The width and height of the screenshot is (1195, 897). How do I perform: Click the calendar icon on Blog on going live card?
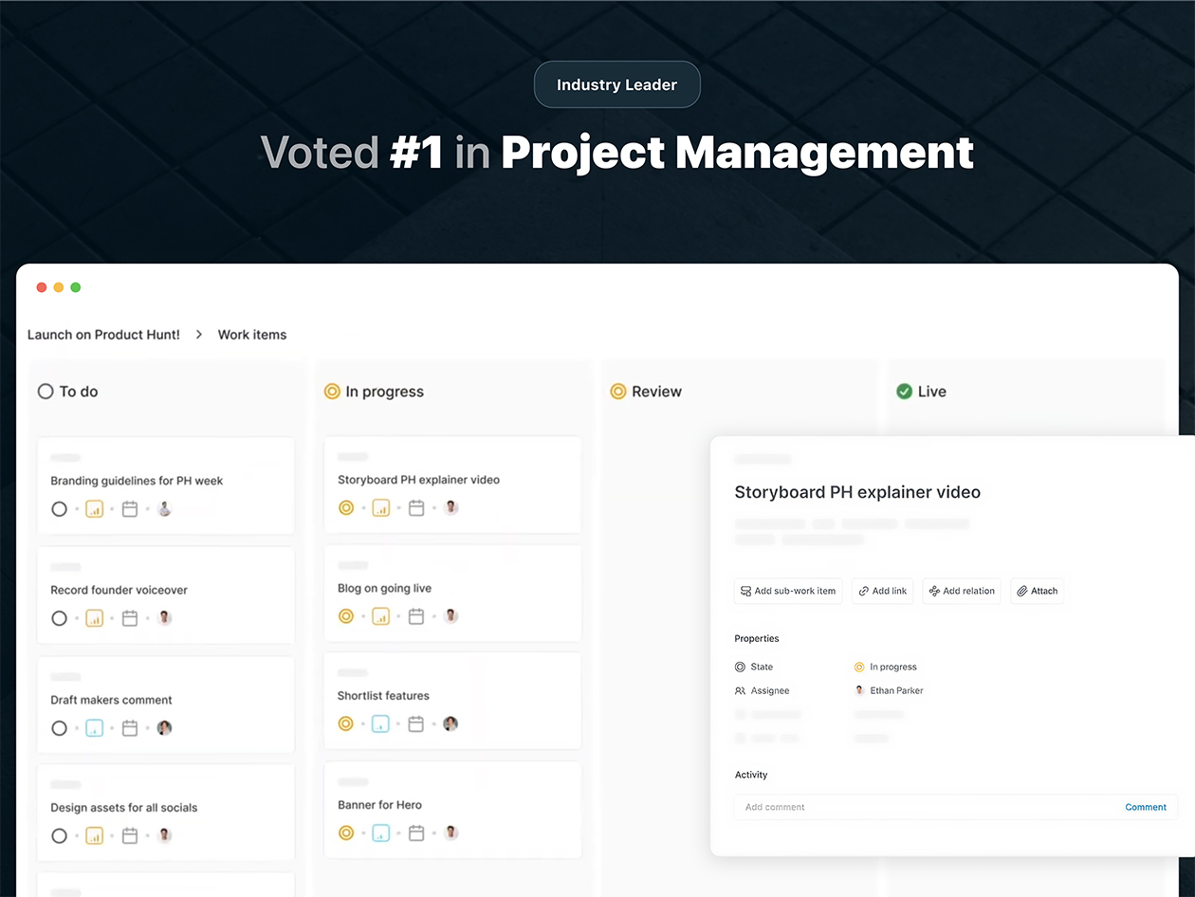point(416,615)
